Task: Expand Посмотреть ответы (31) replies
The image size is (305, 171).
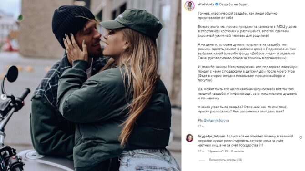Action: point(225,160)
